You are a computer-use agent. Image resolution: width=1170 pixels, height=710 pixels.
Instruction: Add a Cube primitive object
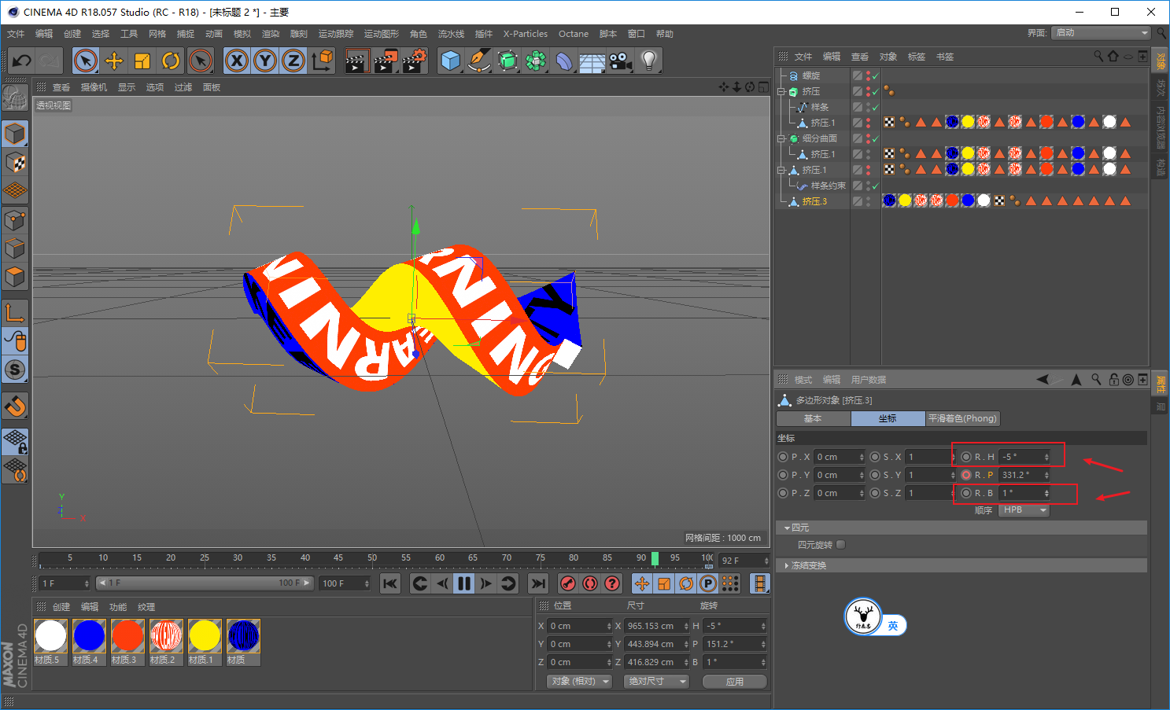click(x=451, y=61)
